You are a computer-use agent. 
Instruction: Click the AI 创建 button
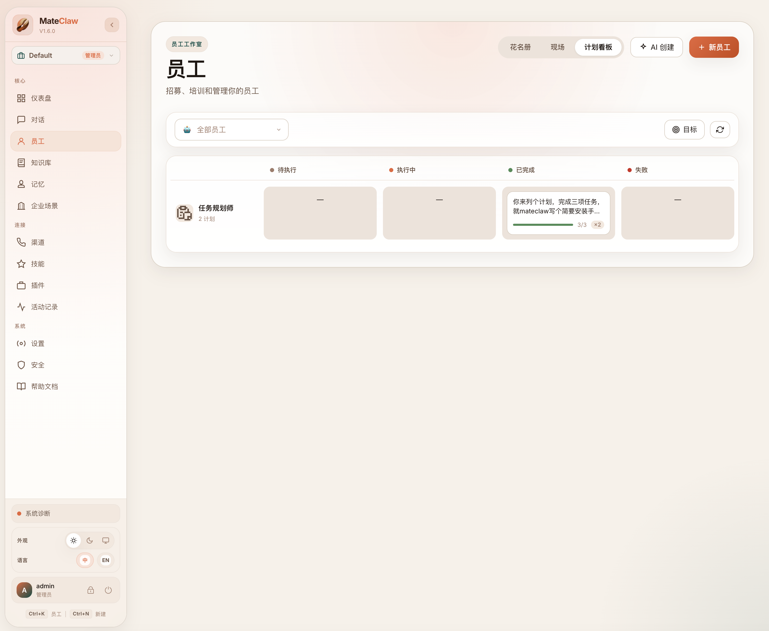[656, 47]
